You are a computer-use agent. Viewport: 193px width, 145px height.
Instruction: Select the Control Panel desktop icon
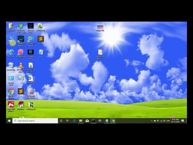coord(11,81)
